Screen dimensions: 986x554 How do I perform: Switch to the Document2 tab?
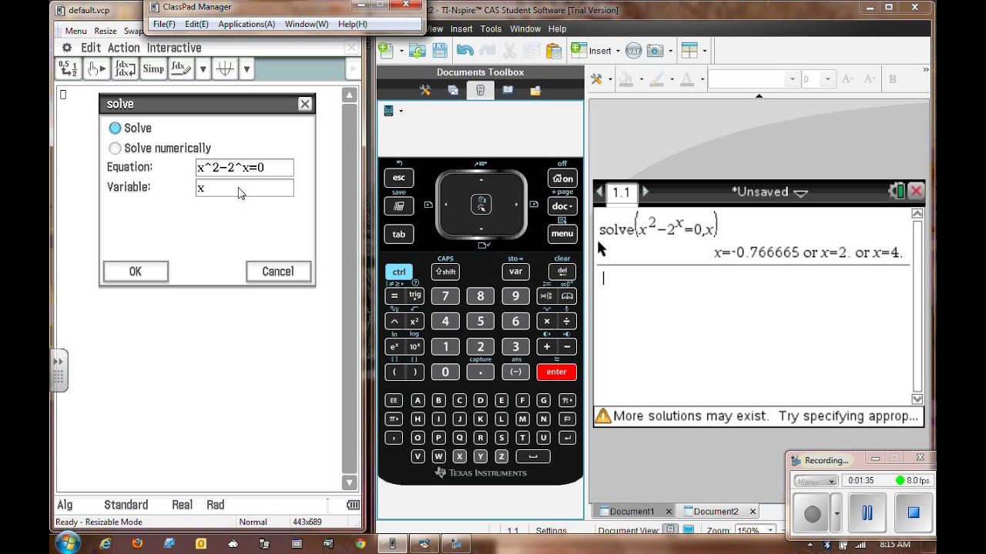point(716,511)
